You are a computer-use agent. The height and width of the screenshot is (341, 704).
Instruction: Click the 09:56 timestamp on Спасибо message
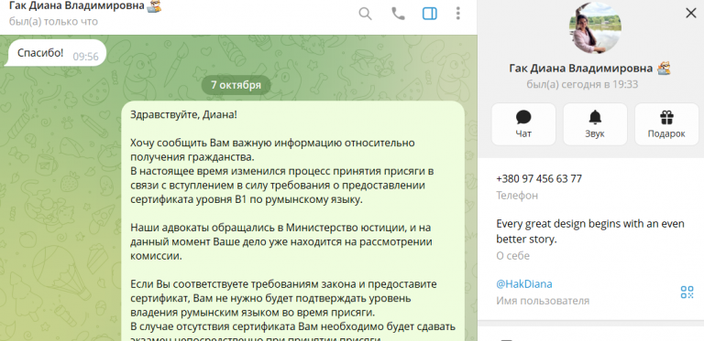(85, 57)
